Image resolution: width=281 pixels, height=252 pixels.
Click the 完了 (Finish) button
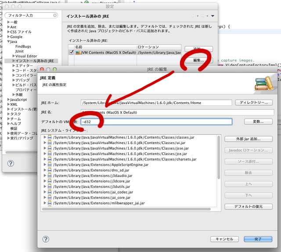[x=258, y=239]
